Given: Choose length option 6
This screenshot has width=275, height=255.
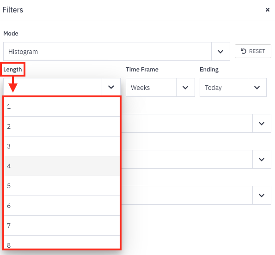Looking at the screenshot, I should (62, 206).
